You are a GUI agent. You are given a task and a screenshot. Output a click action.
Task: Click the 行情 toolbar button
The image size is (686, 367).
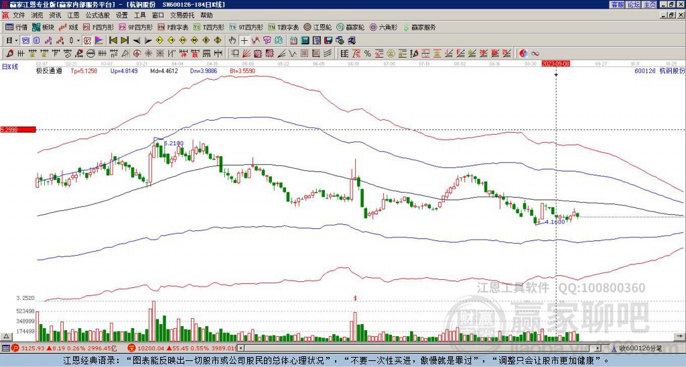(17, 27)
